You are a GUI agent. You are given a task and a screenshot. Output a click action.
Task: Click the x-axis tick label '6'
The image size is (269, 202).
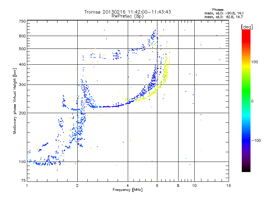click(x=157, y=186)
